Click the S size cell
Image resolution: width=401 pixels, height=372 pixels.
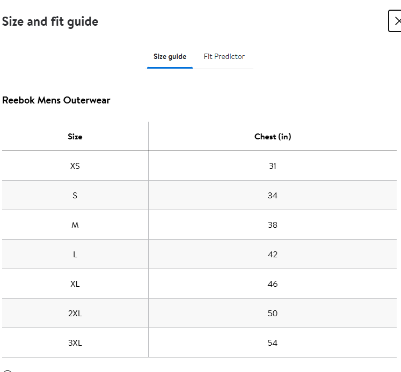75,196
